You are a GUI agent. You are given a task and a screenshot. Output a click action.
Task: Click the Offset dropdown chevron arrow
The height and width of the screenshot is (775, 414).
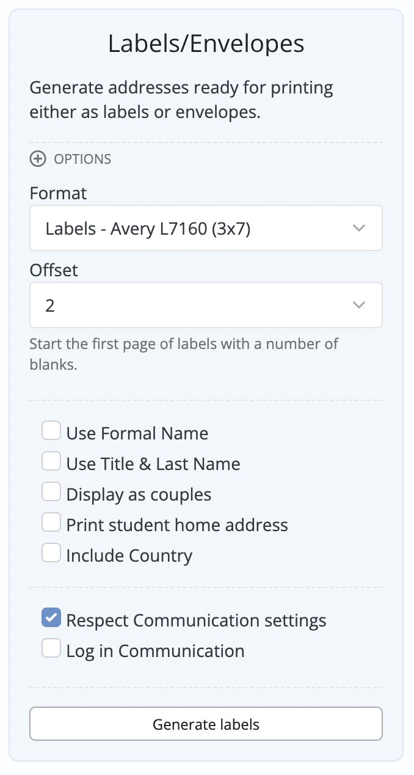click(x=359, y=304)
